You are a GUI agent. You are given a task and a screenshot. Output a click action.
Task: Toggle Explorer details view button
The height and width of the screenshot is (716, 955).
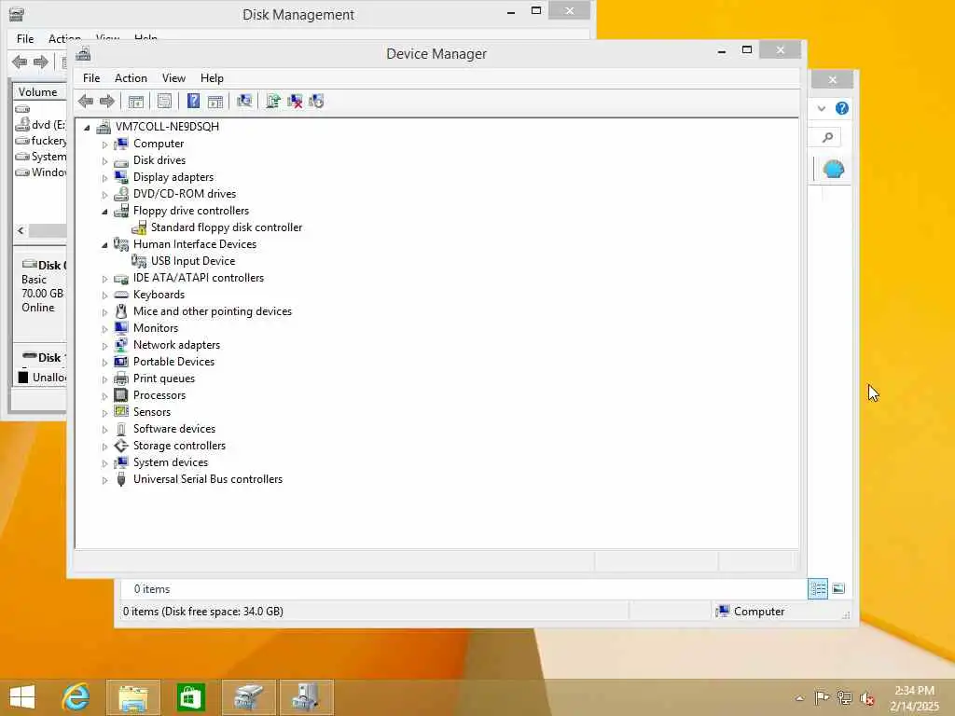tap(817, 589)
